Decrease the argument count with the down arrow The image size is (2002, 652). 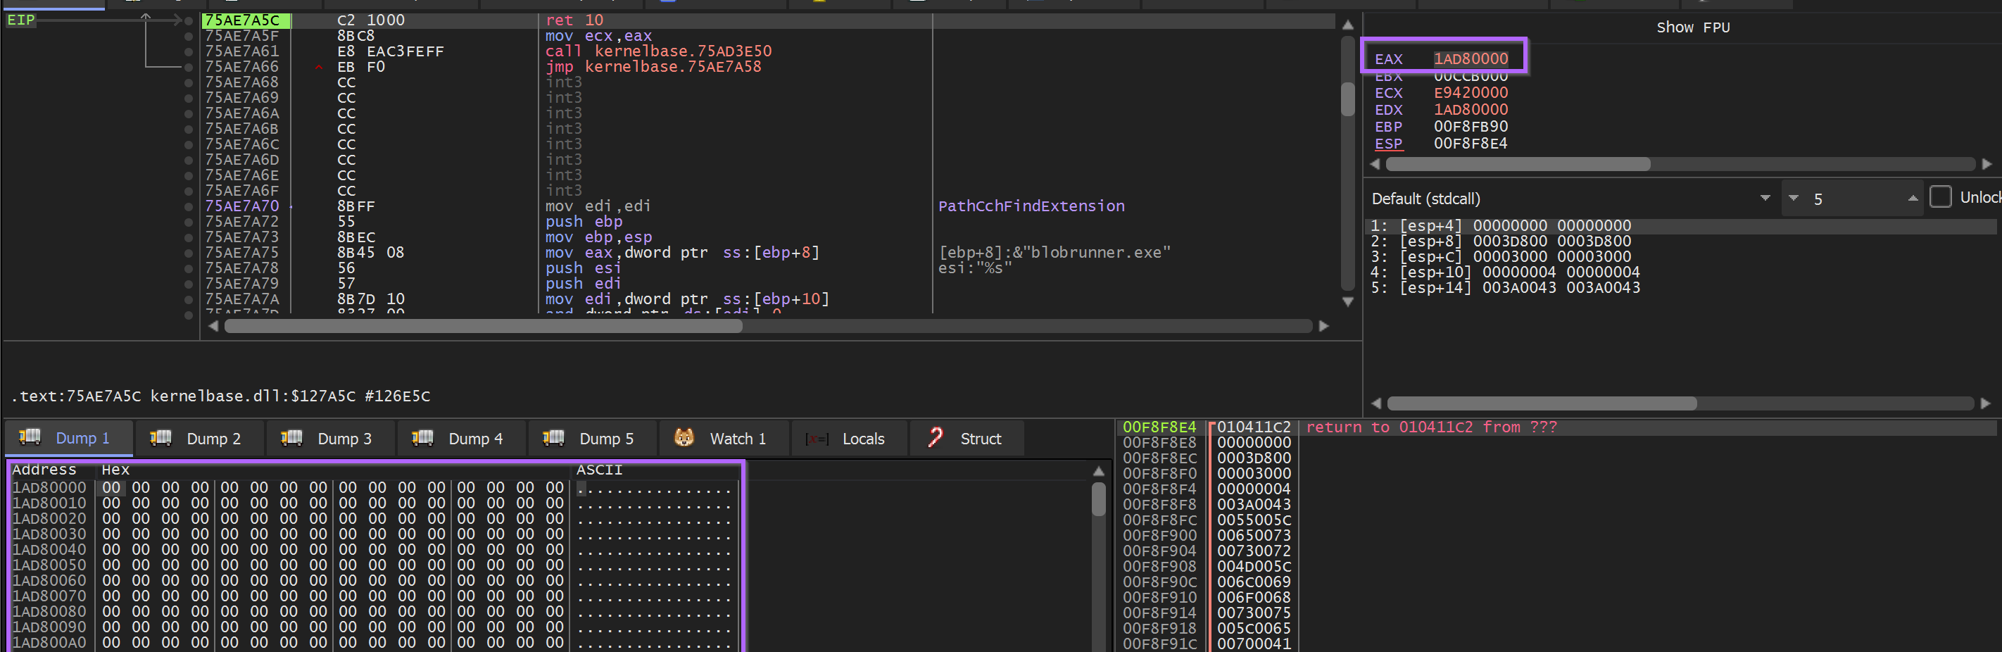(x=1793, y=198)
